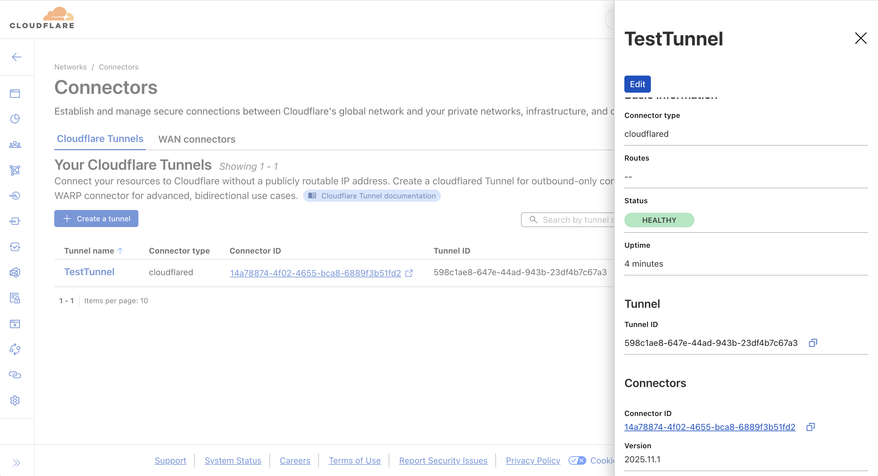
Task: Click the chain link icon in the sidebar
Action: click(15, 375)
